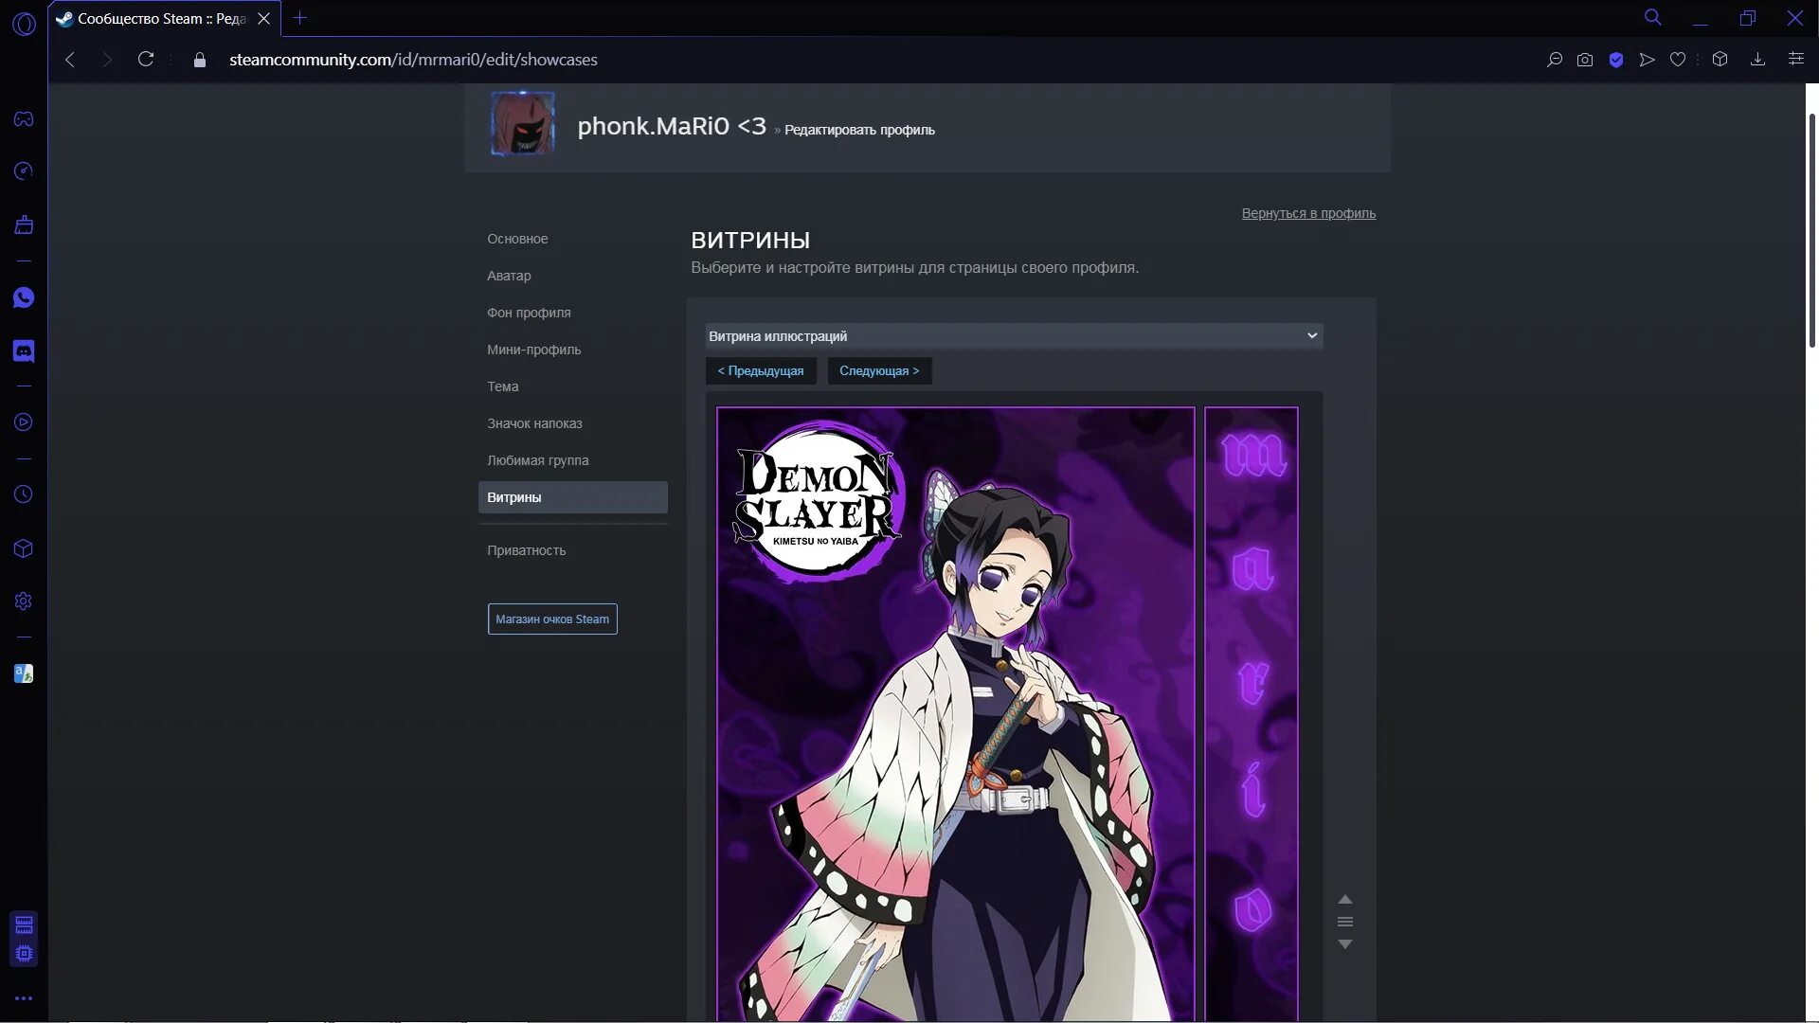Open the ad blocker shield icon
Viewport: 1819px width, 1023px height.
(1616, 60)
